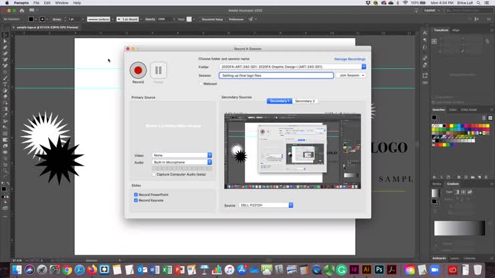Switch to the Gradient panel tab
The height and width of the screenshot is (278, 495).
(453, 184)
